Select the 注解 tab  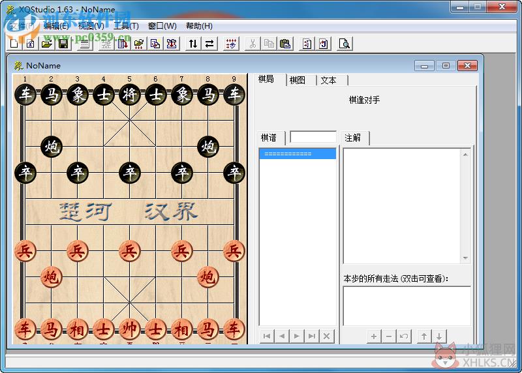pos(353,138)
